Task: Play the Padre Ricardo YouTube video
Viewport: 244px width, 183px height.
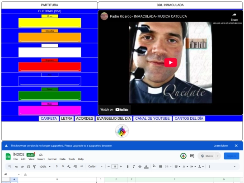Action: (x=170, y=62)
